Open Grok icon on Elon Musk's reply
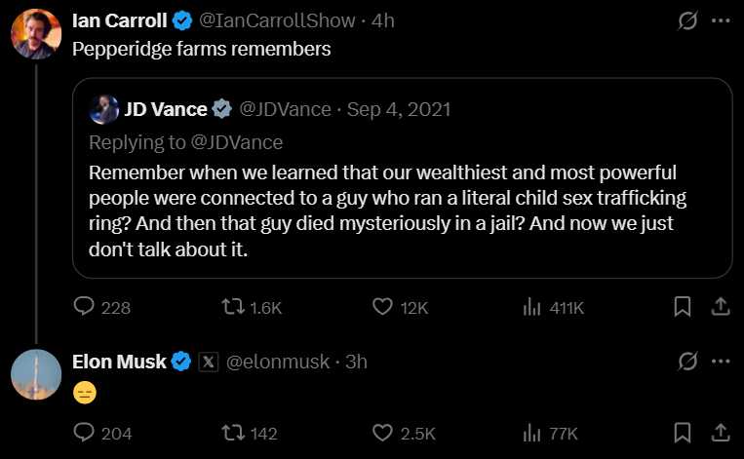 click(x=687, y=362)
